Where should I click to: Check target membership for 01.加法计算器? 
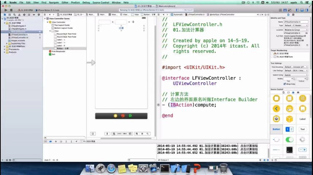pos(272,54)
